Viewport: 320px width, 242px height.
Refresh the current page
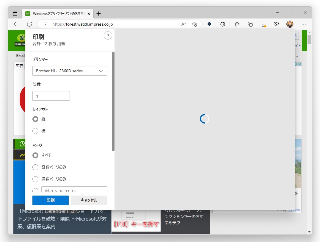coord(29,24)
